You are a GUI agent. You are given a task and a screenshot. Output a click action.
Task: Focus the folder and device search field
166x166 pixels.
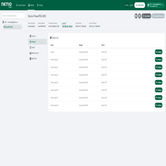(13, 16)
